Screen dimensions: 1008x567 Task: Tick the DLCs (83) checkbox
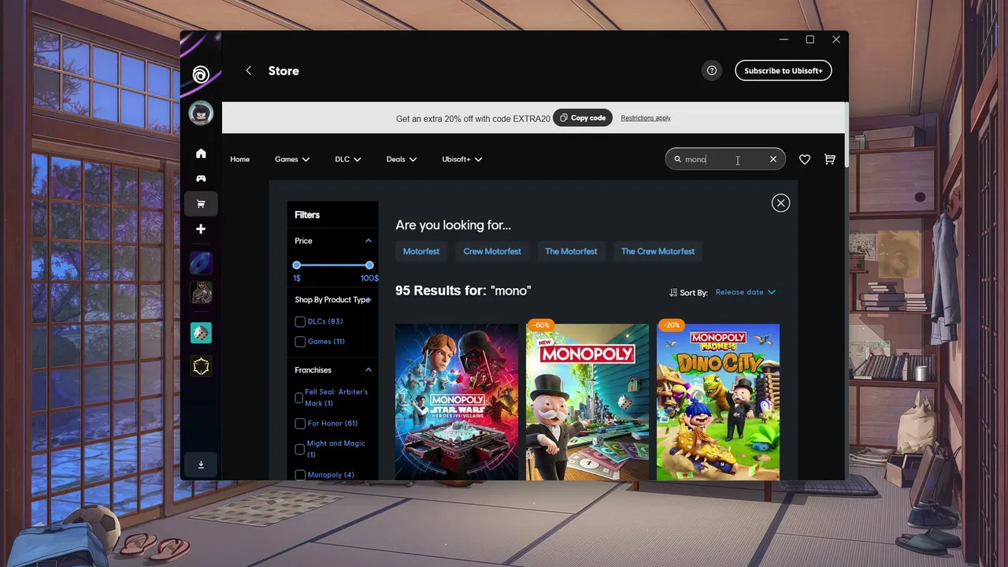point(300,321)
